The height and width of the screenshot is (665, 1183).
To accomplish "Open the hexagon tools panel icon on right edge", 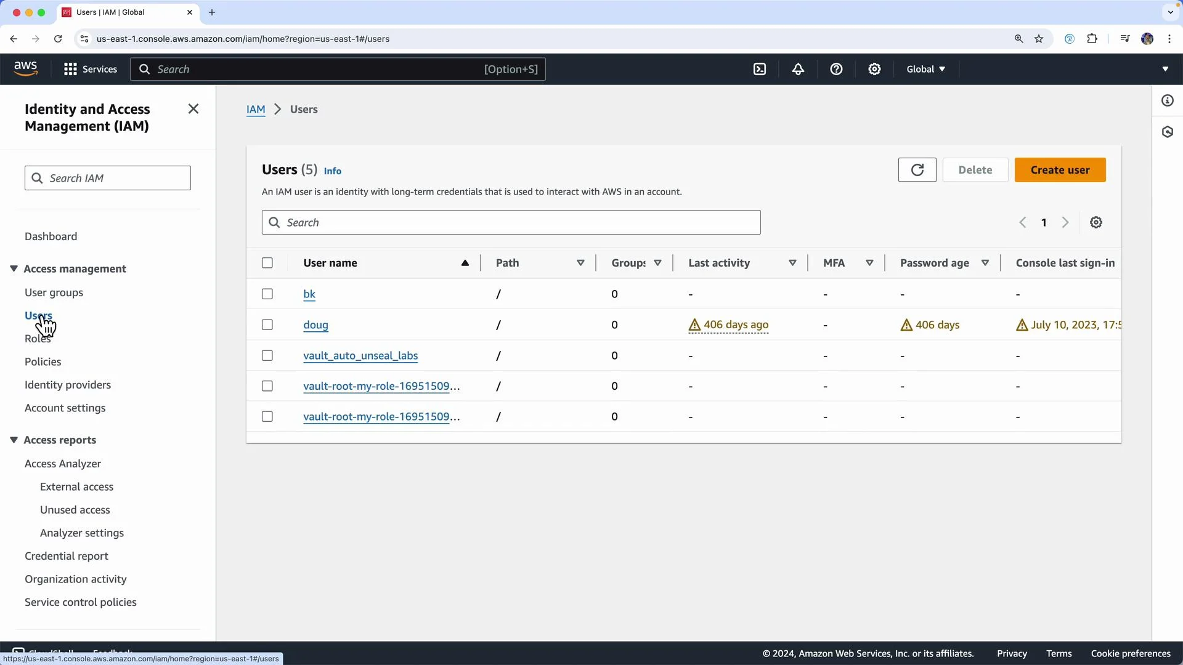I will (1168, 132).
